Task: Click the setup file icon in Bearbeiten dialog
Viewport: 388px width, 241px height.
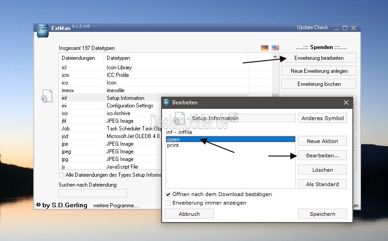Action: coord(179,118)
